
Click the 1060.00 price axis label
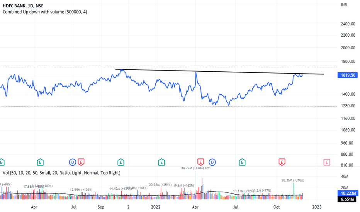348,130
